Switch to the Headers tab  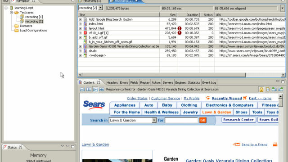[112, 83]
